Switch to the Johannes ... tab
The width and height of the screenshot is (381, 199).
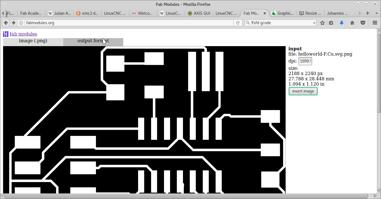tap(338, 13)
